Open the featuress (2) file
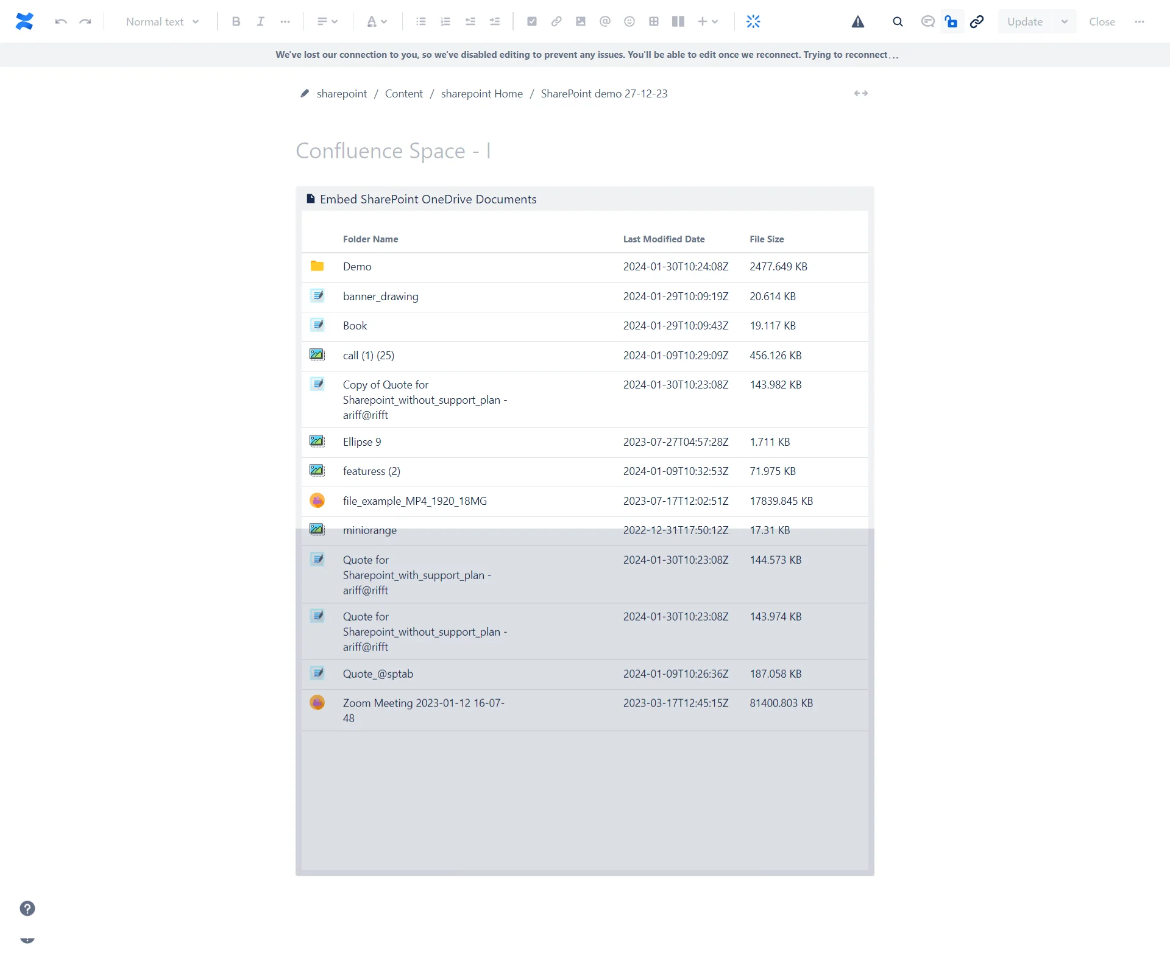The width and height of the screenshot is (1170, 967). point(371,471)
